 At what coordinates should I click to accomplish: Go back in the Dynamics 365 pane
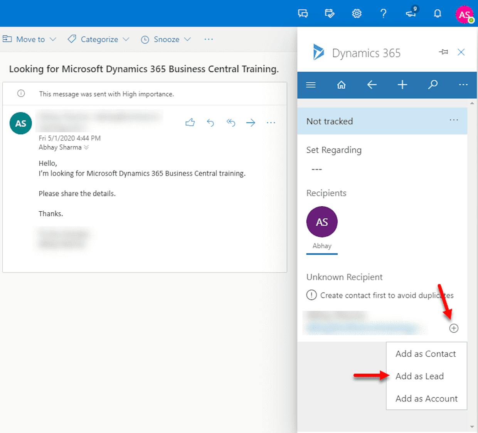click(x=372, y=85)
